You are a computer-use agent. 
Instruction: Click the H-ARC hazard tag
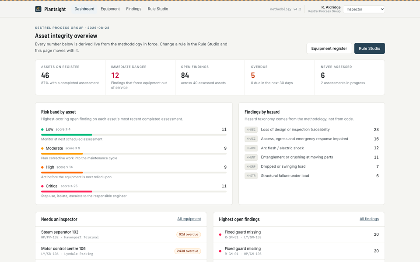251,148
